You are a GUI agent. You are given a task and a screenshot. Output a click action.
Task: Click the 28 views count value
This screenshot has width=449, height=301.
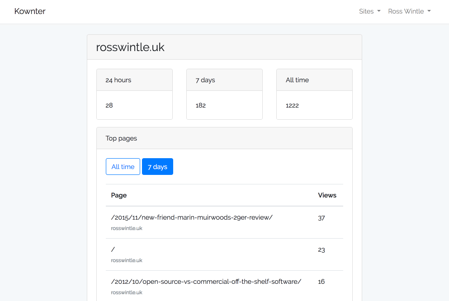pos(109,105)
